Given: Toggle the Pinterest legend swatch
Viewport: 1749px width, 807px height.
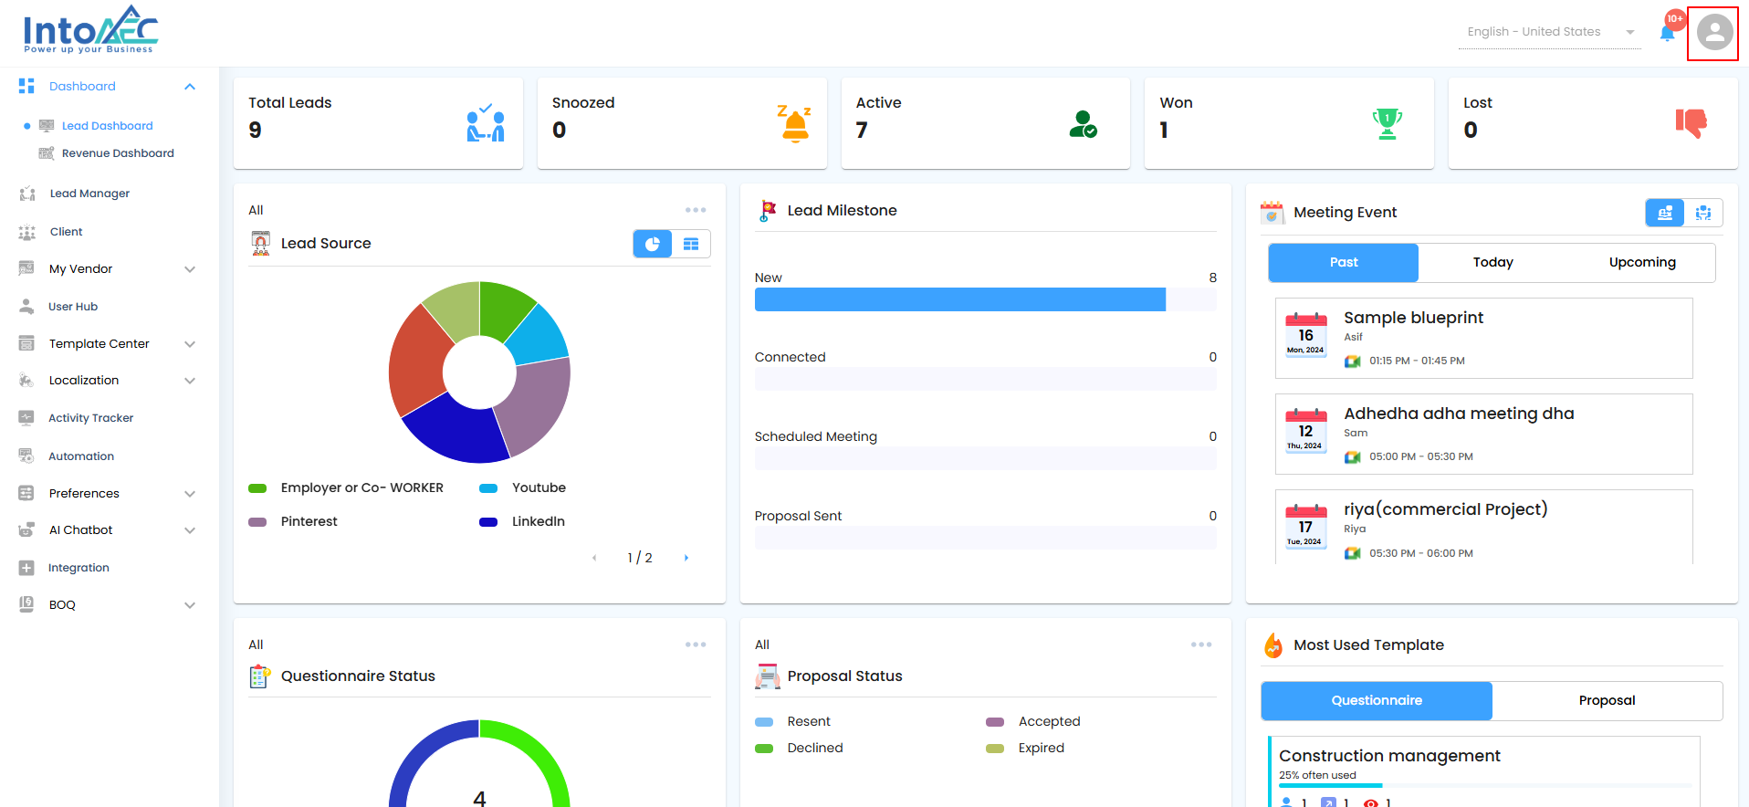Looking at the screenshot, I should pyautogui.click(x=257, y=522).
